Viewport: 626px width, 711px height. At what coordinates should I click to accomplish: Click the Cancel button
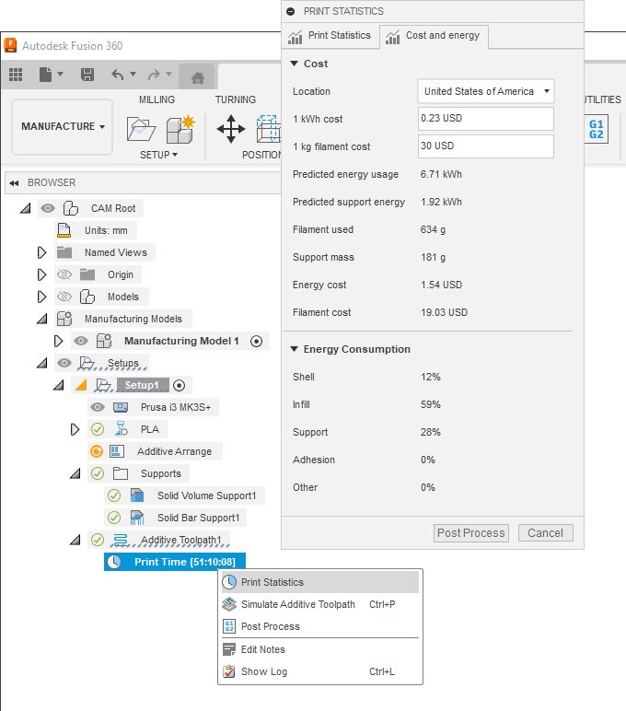coord(545,533)
